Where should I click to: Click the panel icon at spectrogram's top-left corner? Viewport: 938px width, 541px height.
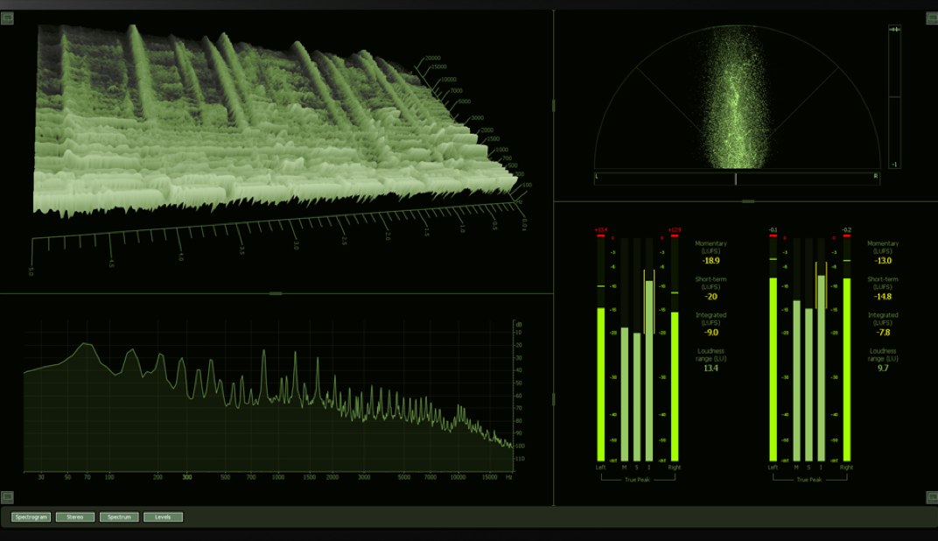click(7, 18)
